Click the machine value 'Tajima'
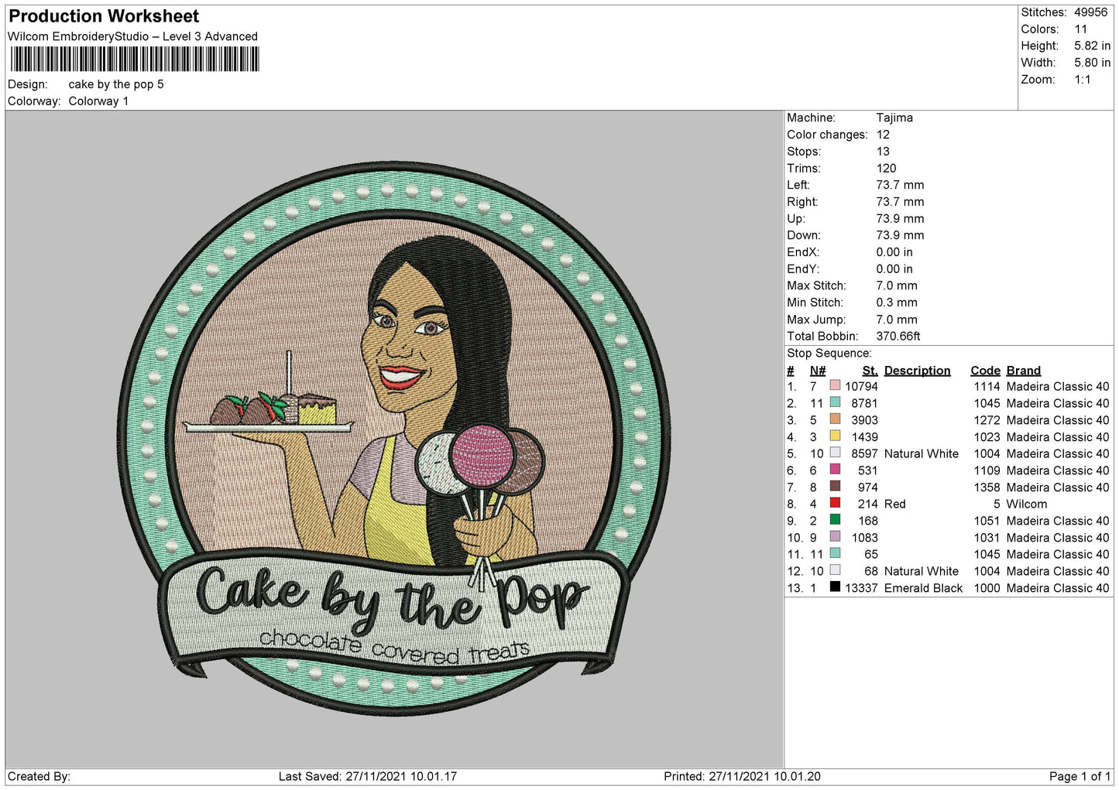Image resolution: width=1119 pixels, height=790 pixels. [x=894, y=118]
